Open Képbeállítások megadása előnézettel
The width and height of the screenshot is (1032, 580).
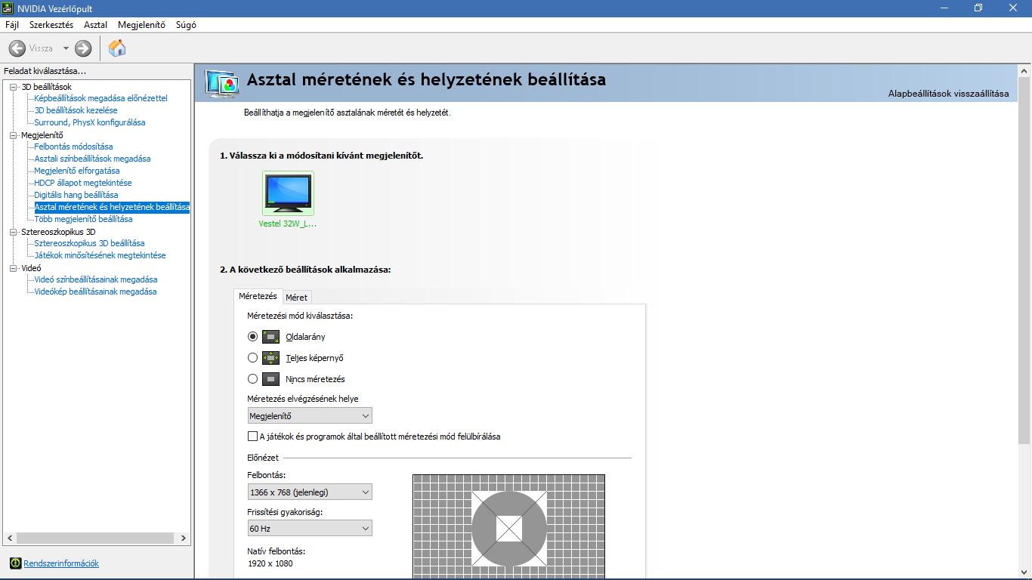click(100, 98)
